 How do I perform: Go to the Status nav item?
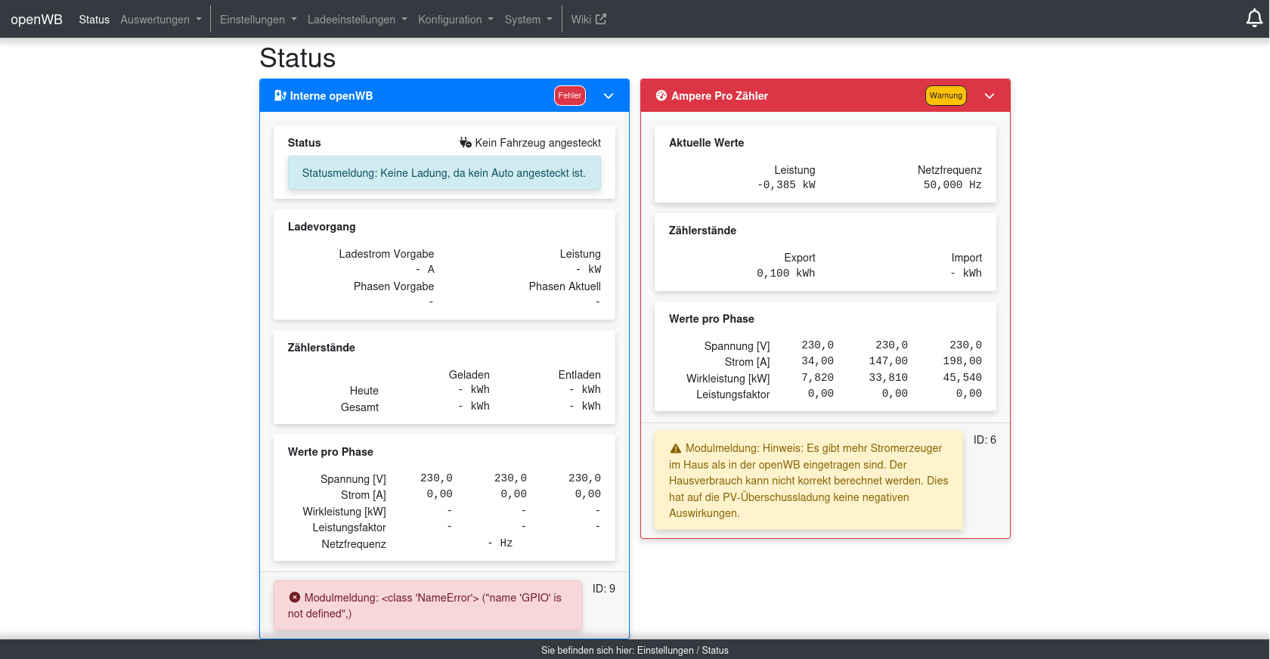click(94, 20)
